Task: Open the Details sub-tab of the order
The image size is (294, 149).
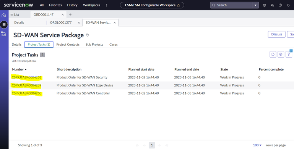Action: point(19,22)
